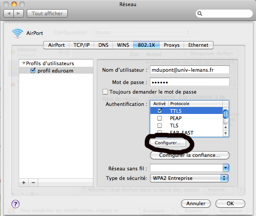Add a profile with plus button
The height and width of the screenshot is (216, 256).
click(x=24, y=183)
